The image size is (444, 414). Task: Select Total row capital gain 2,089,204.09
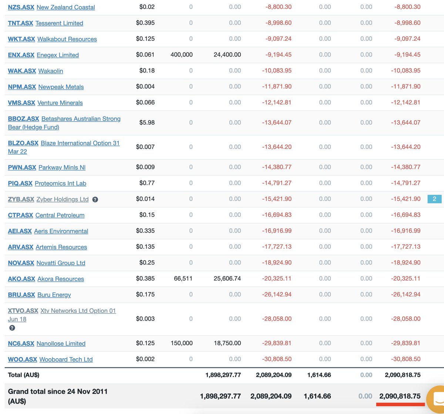[x=274, y=375]
